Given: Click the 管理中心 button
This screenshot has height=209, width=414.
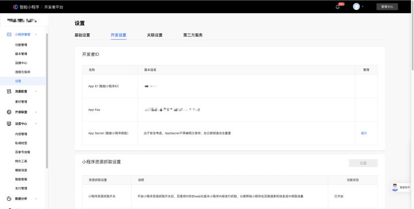Looking at the screenshot, I should [387, 7].
